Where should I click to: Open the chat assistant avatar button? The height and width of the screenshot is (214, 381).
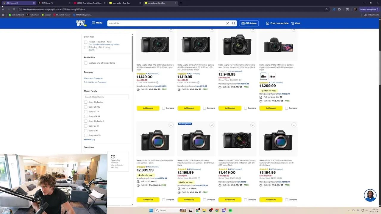pos(370,195)
